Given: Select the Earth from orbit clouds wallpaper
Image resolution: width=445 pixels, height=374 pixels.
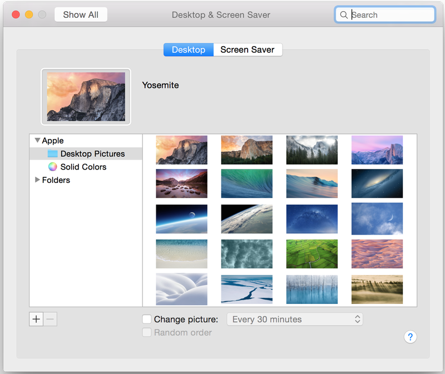Looking at the screenshot, I should pyautogui.click(x=246, y=219).
